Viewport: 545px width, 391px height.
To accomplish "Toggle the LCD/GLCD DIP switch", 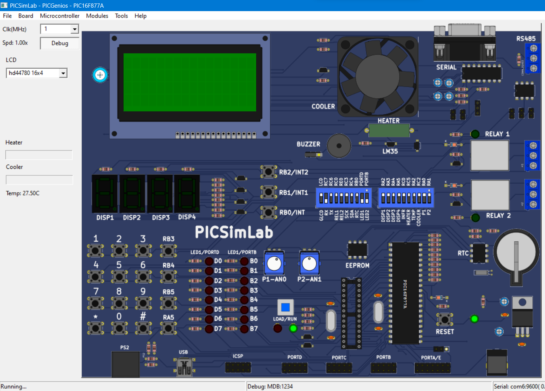I will click(321, 198).
